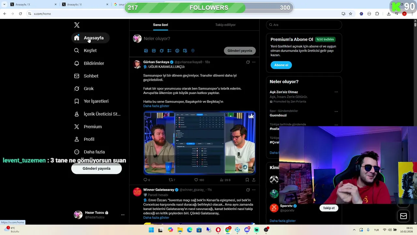The image size is (417, 235).
Task: Enhance post with Grok icon
Action: (162, 51)
